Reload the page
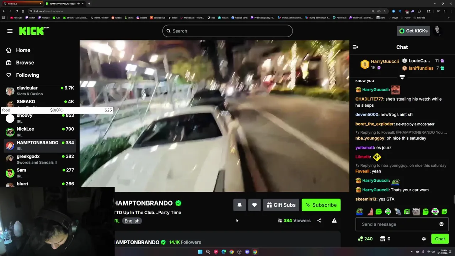The height and width of the screenshot is (256, 455). [16, 11]
